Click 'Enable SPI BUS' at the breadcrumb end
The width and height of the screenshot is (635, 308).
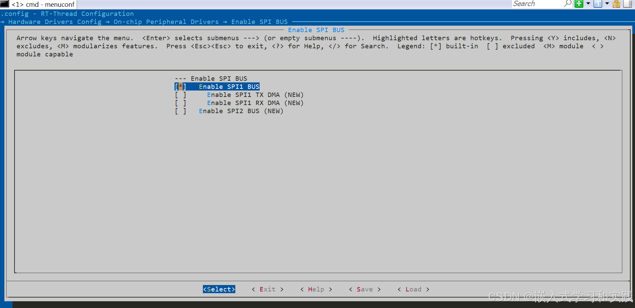pos(260,22)
